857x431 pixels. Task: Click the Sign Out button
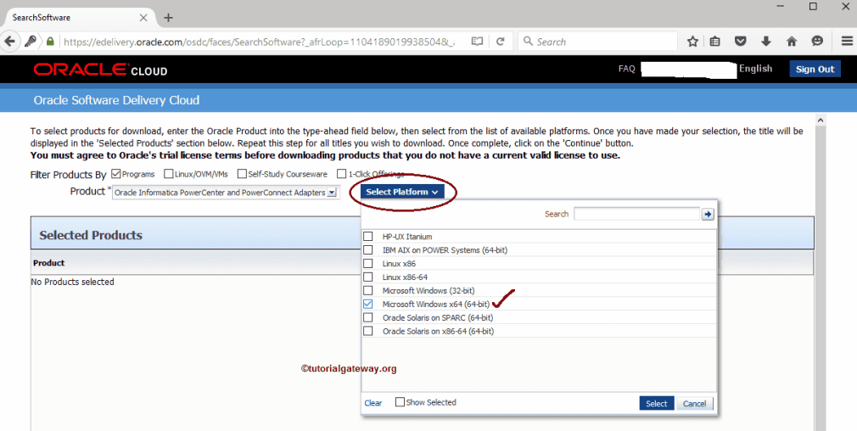(x=815, y=69)
